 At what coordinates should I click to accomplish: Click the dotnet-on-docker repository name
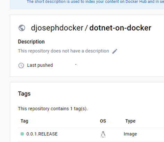pyautogui.click(x=120, y=28)
